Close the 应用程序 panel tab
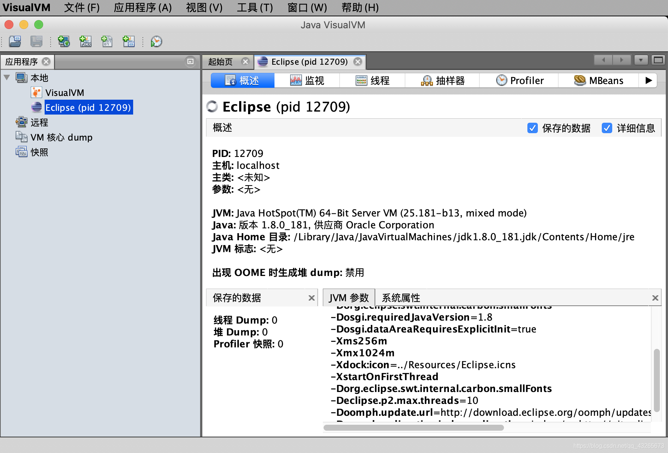The height and width of the screenshot is (453, 668). point(46,61)
